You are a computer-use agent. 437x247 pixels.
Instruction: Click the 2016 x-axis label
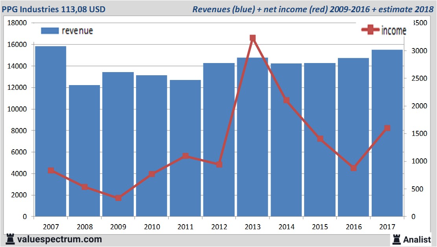(x=353, y=227)
